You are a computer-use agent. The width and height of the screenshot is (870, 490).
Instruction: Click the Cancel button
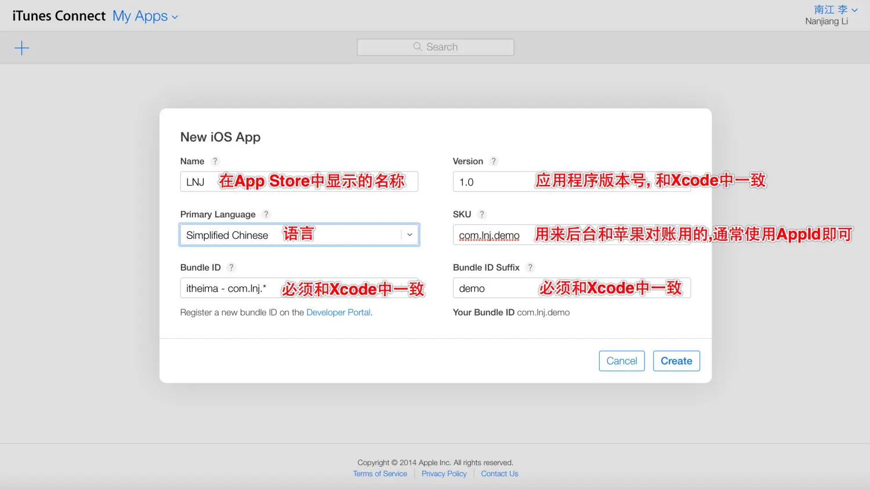pos(622,361)
